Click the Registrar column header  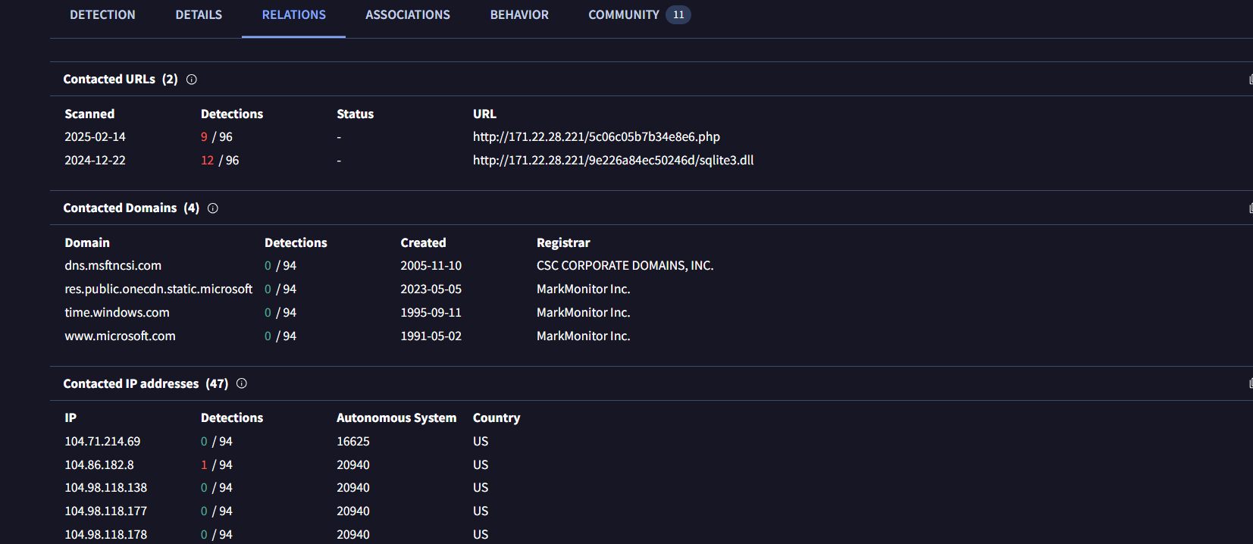tap(563, 243)
